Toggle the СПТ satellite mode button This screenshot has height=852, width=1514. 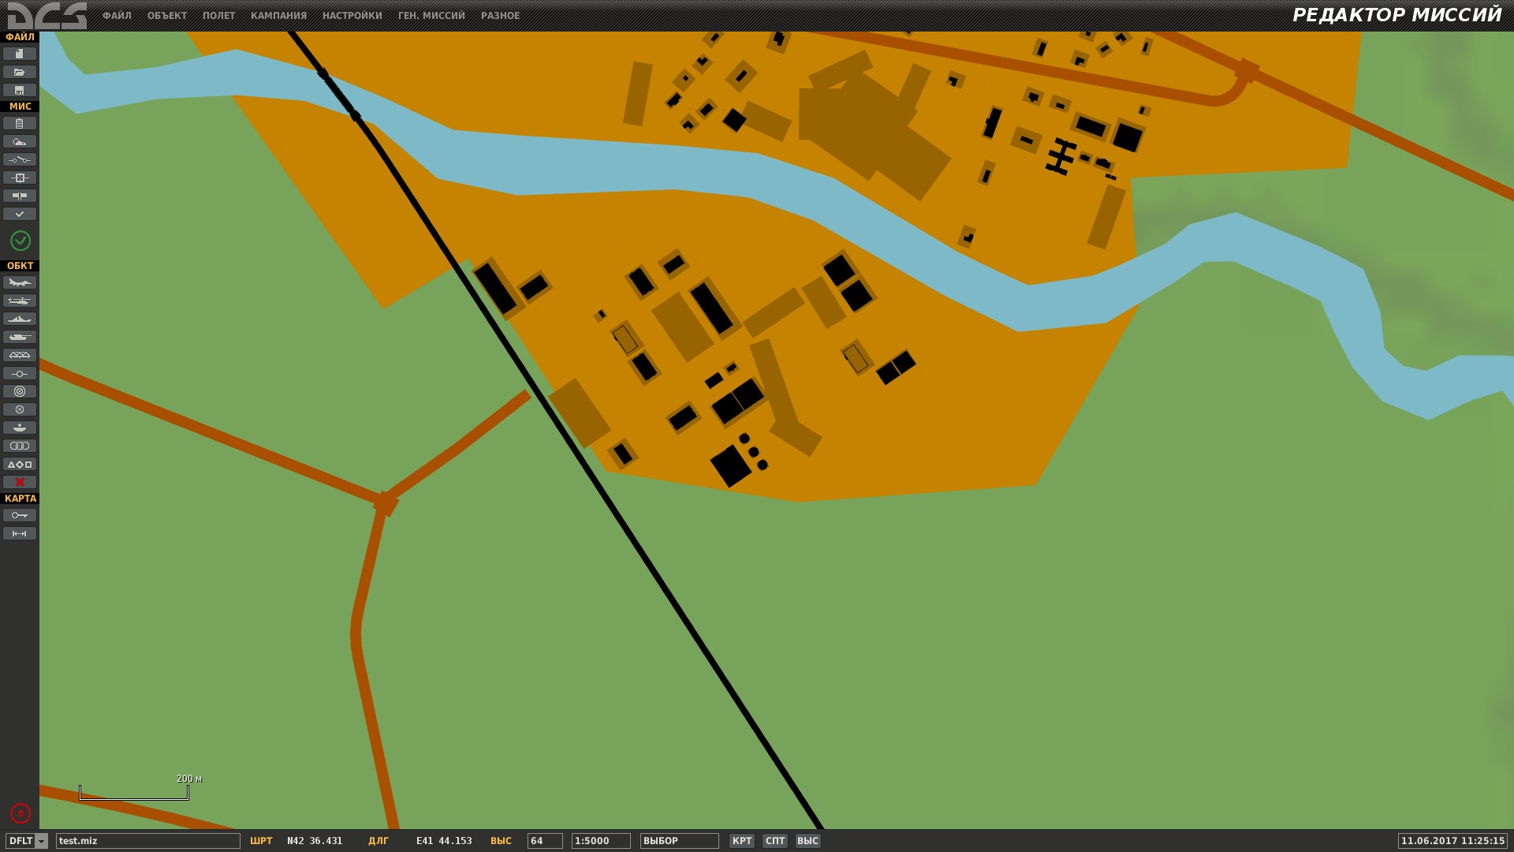point(775,841)
